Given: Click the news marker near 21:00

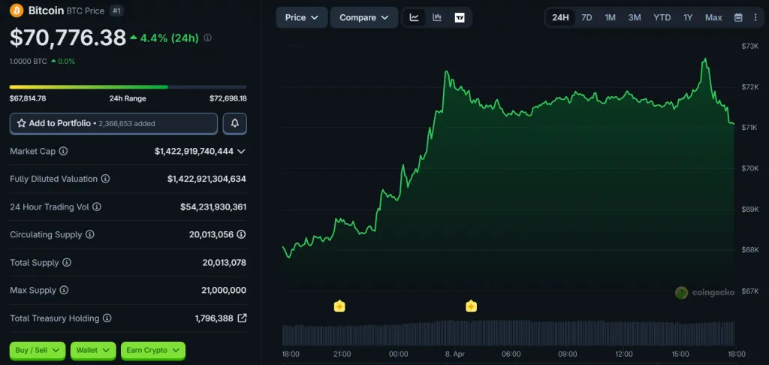Looking at the screenshot, I should pyautogui.click(x=339, y=306).
